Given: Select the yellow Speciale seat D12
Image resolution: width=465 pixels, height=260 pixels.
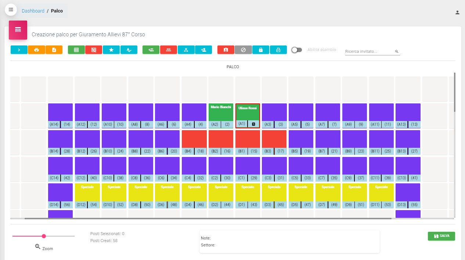Looking at the screenshot, I should click(87, 193).
